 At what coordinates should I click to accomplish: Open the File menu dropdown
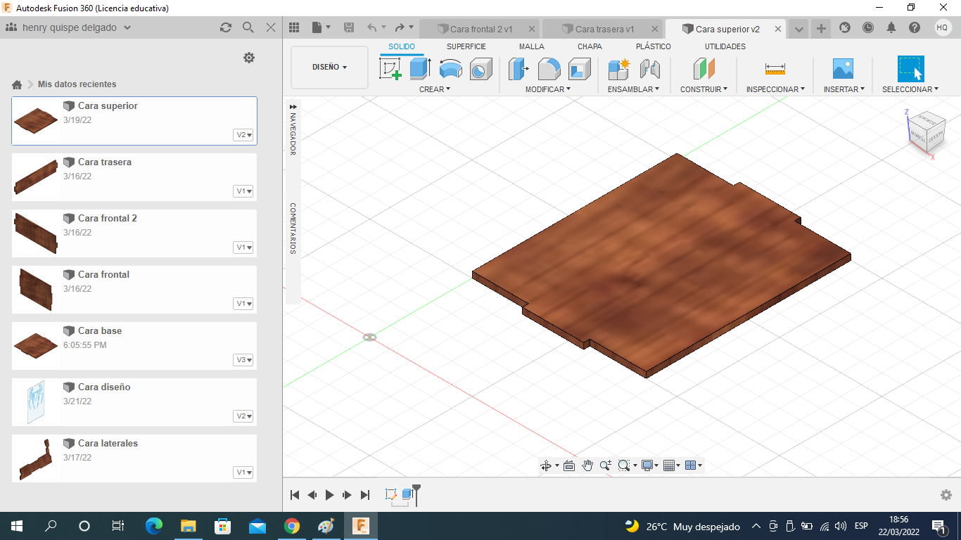click(x=320, y=27)
